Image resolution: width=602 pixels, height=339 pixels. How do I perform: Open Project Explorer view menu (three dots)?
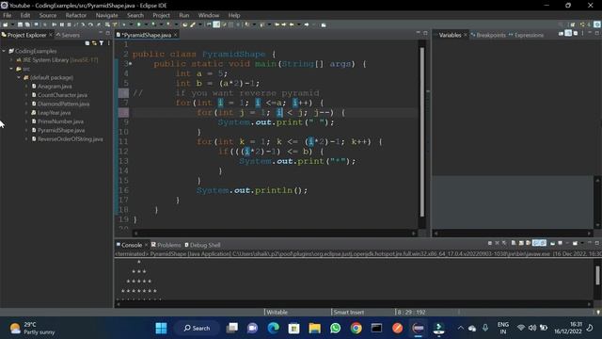pyautogui.click(x=109, y=43)
